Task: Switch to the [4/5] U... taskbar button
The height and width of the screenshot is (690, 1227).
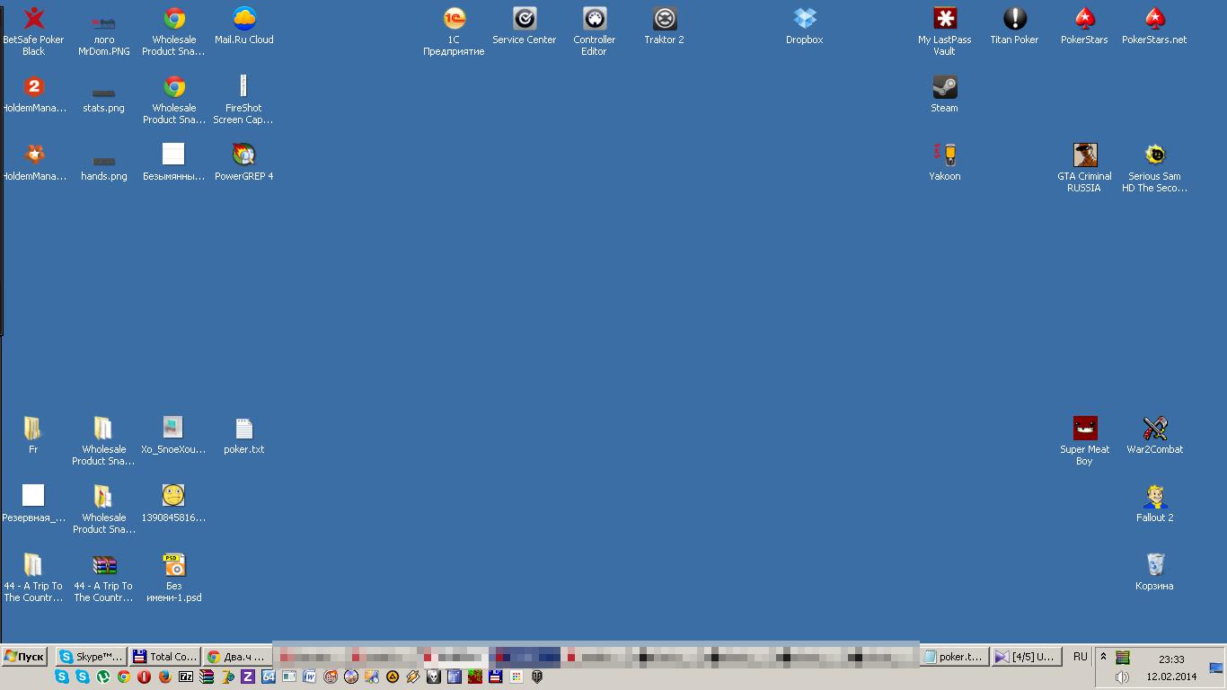Action: (x=1026, y=657)
